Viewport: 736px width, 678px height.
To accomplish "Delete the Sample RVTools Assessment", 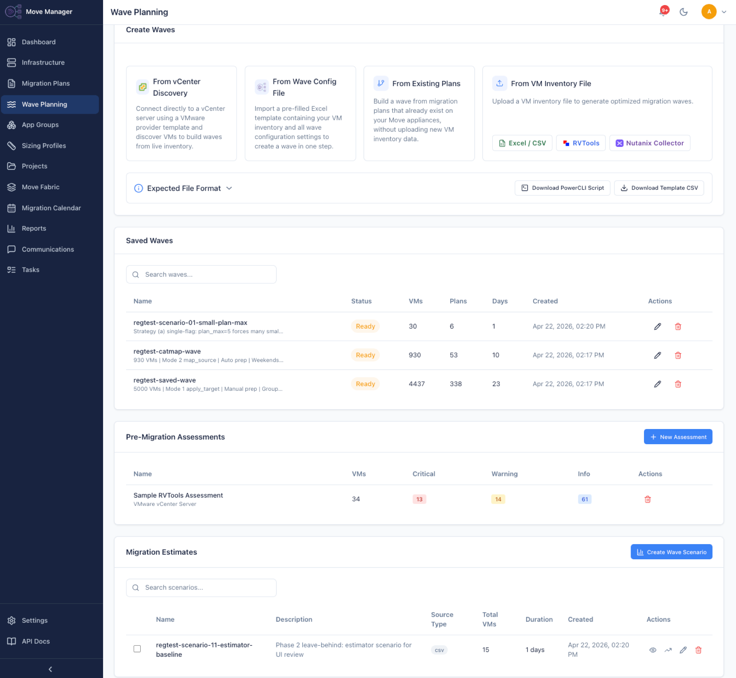I will pos(648,499).
